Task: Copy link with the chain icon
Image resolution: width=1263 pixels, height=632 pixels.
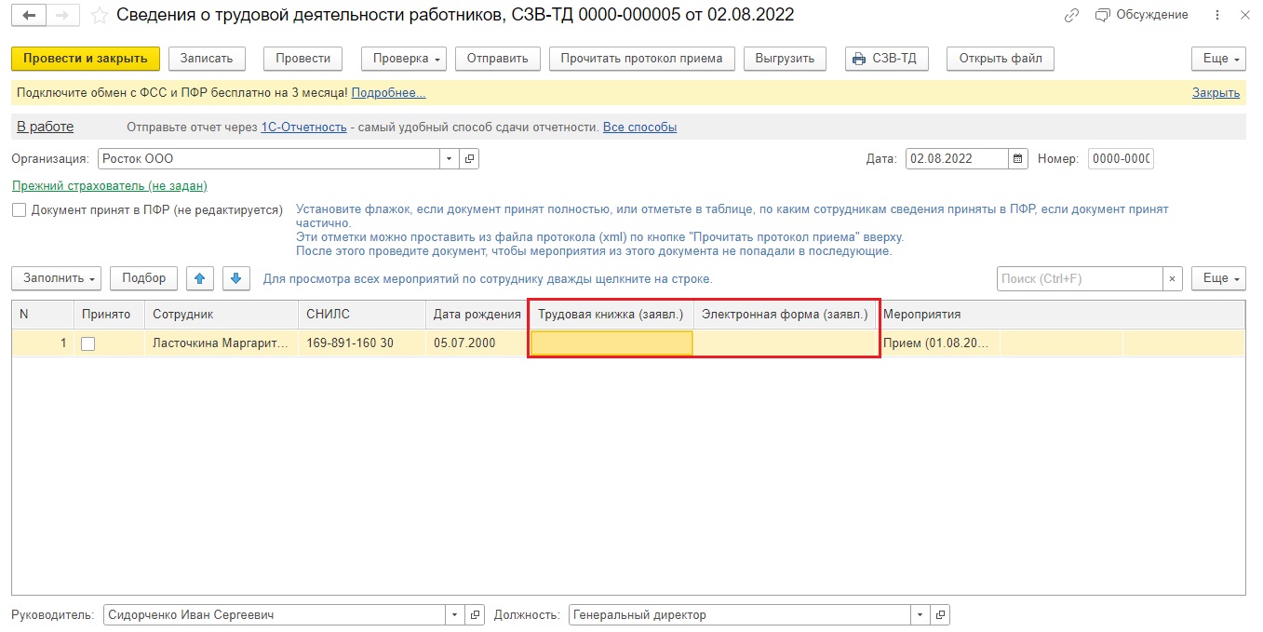Action: click(x=1073, y=16)
